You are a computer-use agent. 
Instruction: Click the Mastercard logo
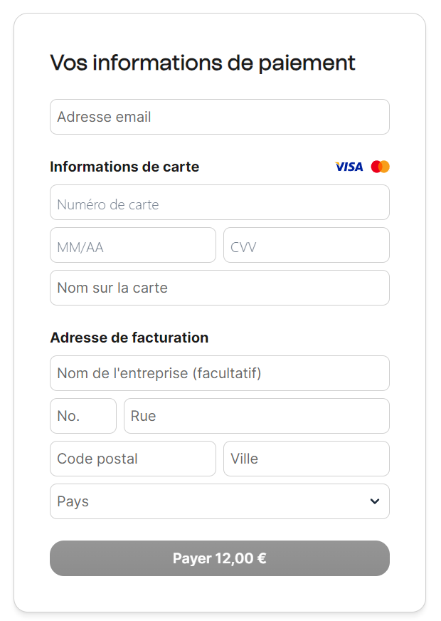(x=381, y=167)
